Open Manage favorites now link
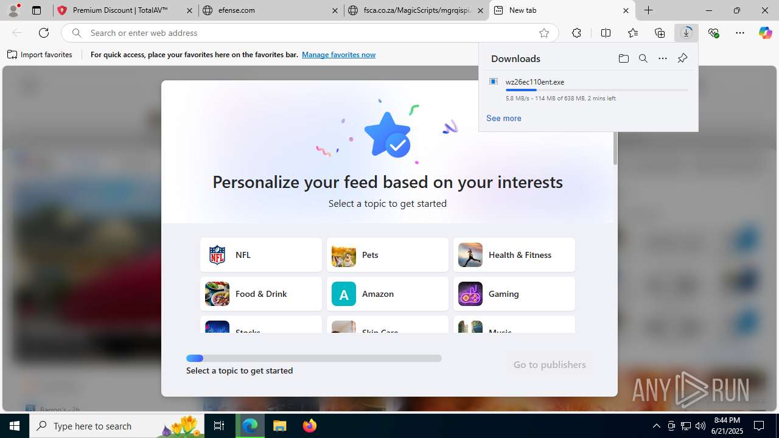779x438 pixels. coord(338,55)
